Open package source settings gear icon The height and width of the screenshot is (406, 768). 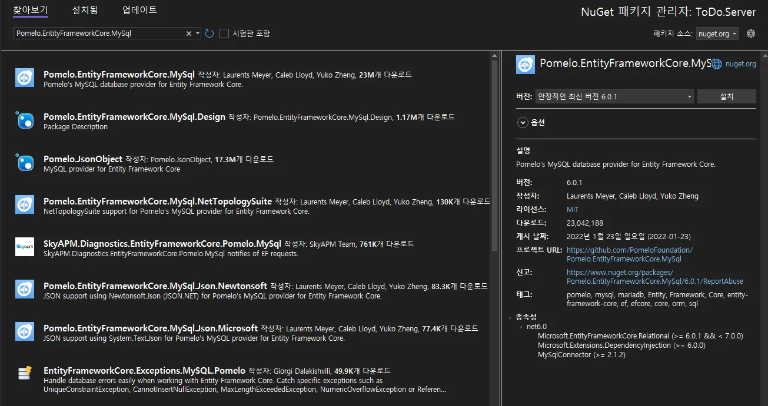pos(750,33)
